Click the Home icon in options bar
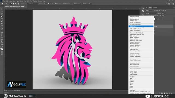 [x=2, y=4]
